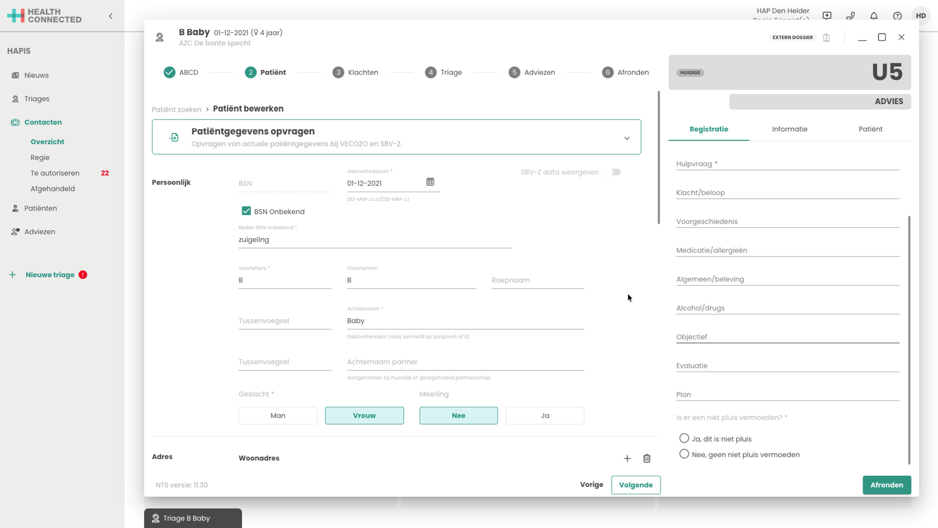The height and width of the screenshot is (528, 938).
Task: Click the Voorletters field
Action: point(285,280)
